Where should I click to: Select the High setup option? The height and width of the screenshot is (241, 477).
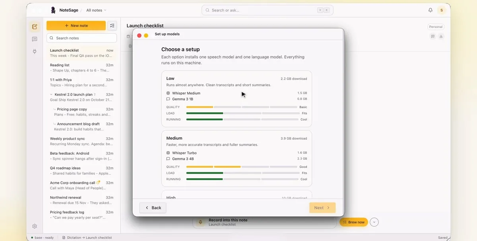click(237, 194)
